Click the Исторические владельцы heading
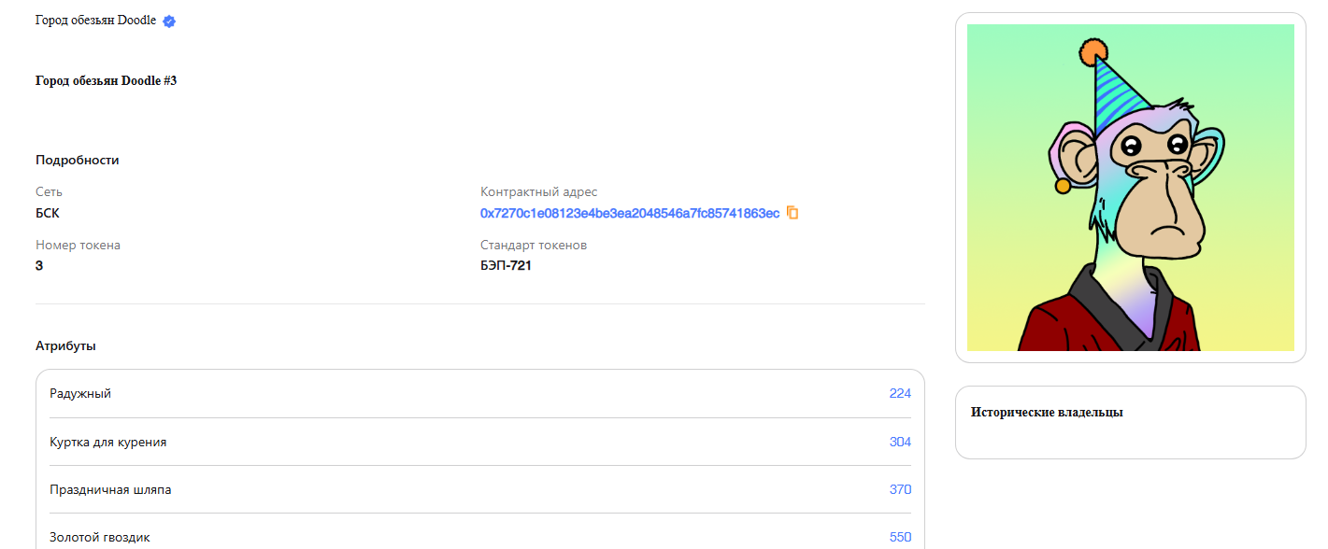The image size is (1328, 549). coord(1047,412)
